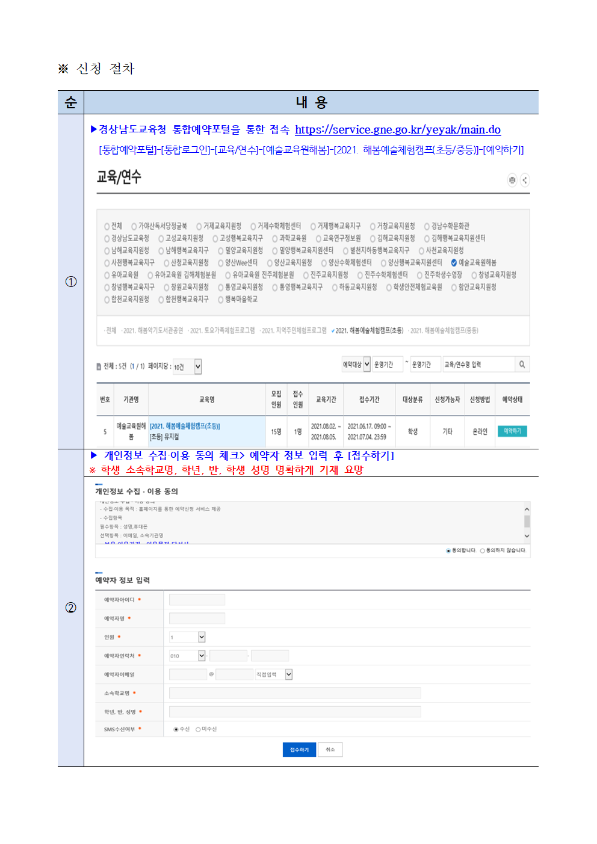Screen dimensions: 597x844
Task: Click the start 운영기간 date field
Action: coord(388,365)
